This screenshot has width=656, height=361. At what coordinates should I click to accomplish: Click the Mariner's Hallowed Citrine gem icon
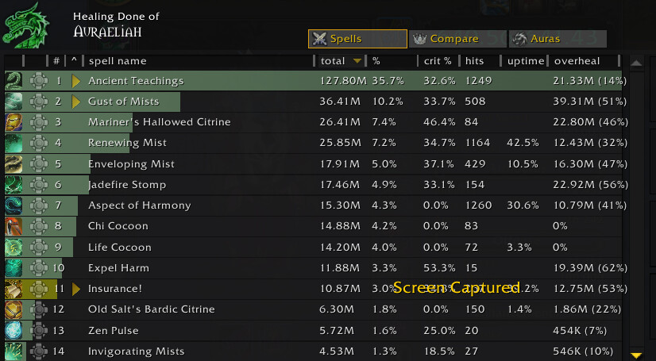click(x=14, y=122)
